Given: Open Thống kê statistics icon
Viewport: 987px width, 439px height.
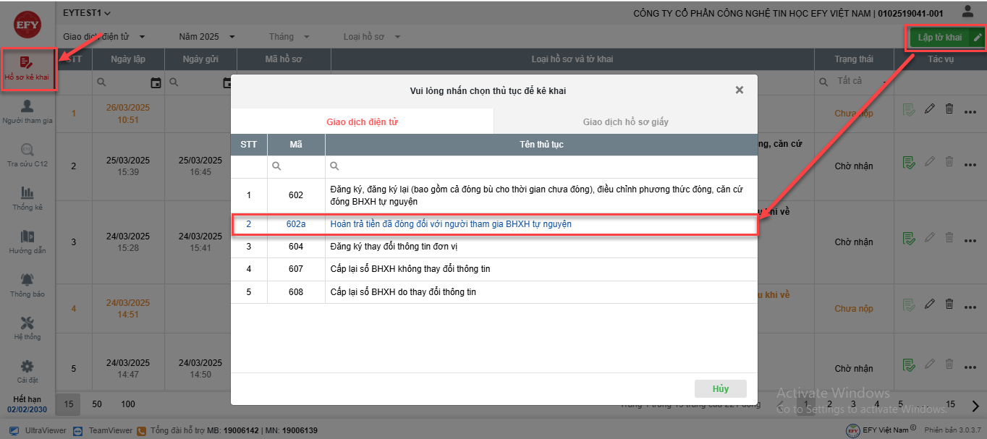Looking at the screenshot, I should pyautogui.click(x=27, y=198).
